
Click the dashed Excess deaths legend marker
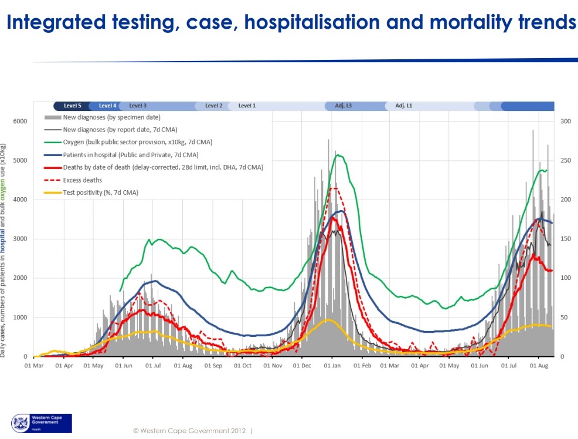(x=53, y=180)
